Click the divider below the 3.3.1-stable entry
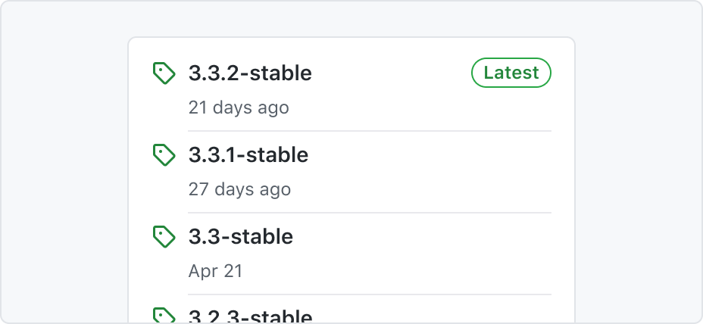The image size is (703, 324). (370, 213)
